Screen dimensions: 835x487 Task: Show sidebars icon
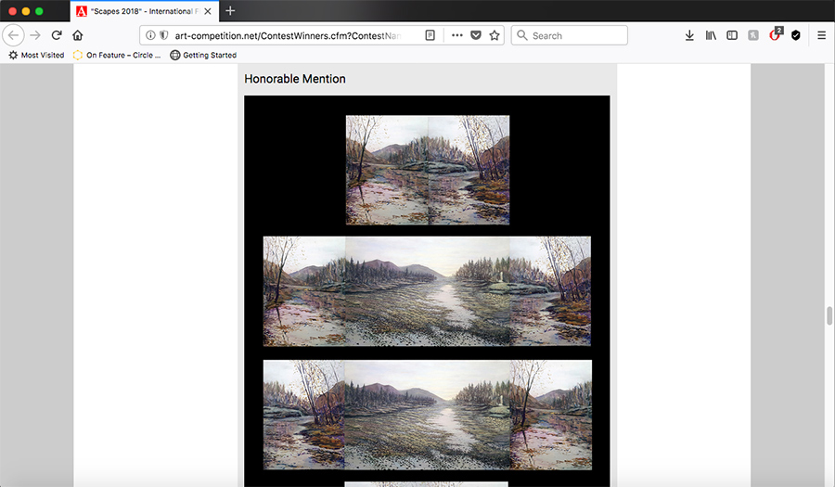732,35
